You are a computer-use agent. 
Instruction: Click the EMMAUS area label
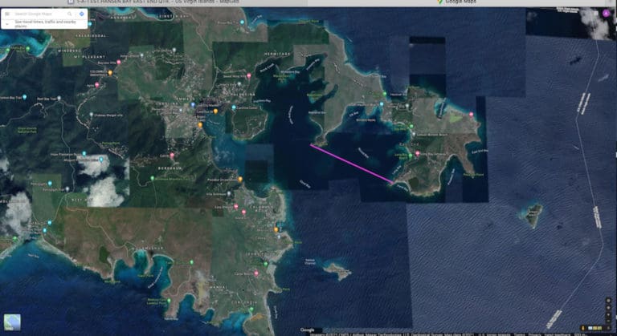185,99
